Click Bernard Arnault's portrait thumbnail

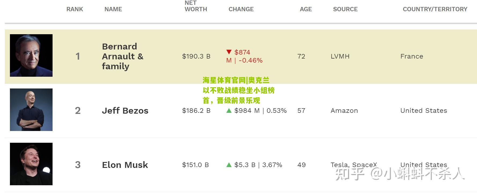[x=31, y=55]
